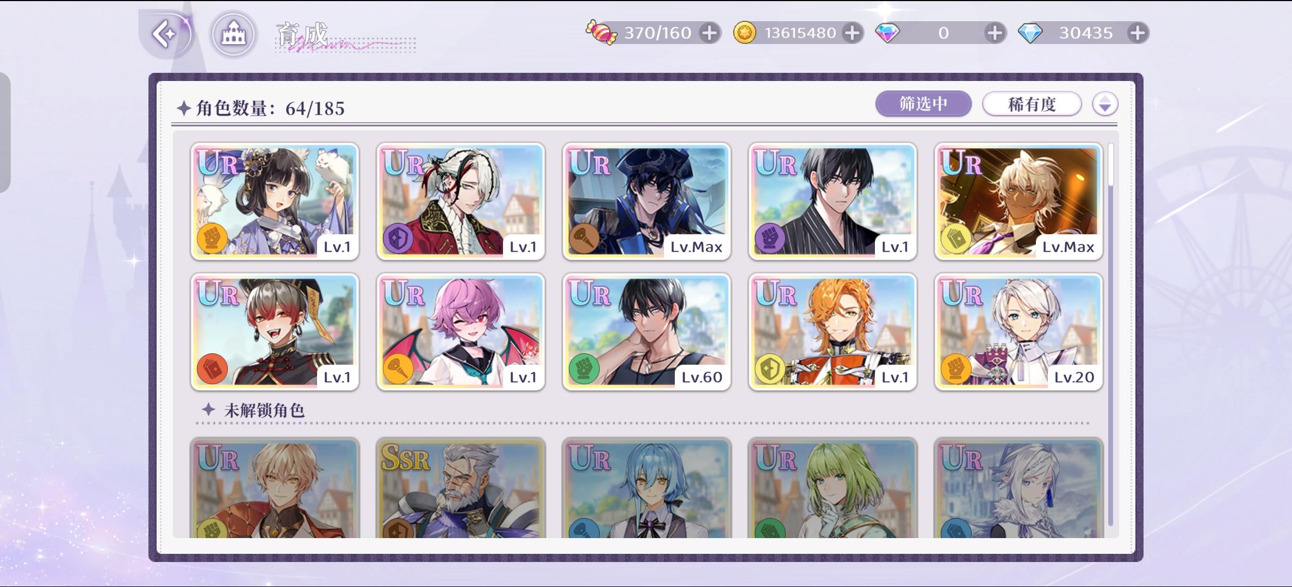The image size is (1292, 587).
Task: Open the Lv.20 white-haired character card
Action: (x=1018, y=332)
